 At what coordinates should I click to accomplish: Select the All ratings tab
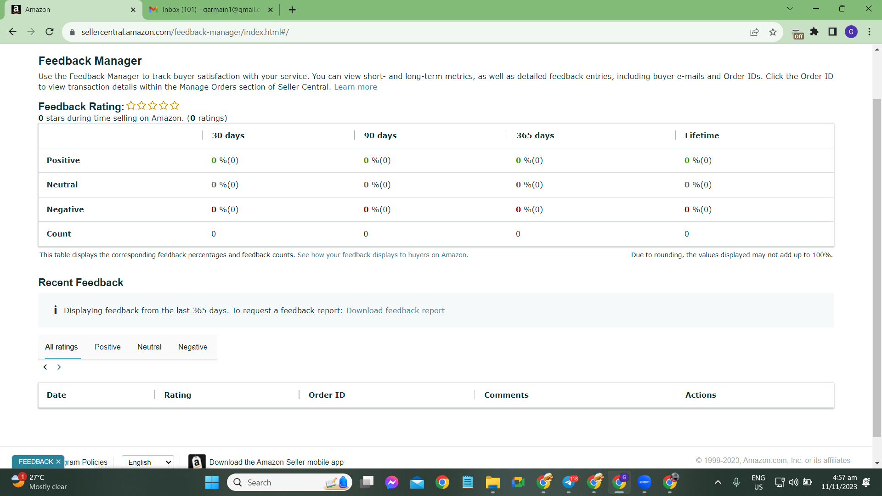tap(62, 347)
